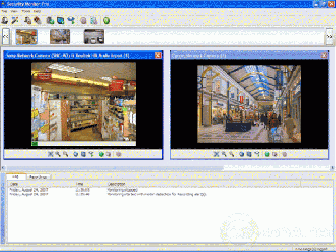
Task: Click the purple round pause monitoring icon
Action: click(x=83, y=21)
